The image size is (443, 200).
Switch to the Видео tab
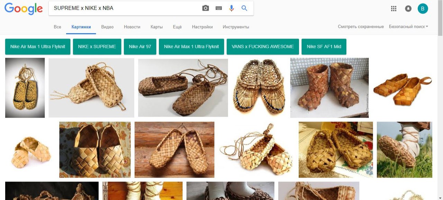107,27
